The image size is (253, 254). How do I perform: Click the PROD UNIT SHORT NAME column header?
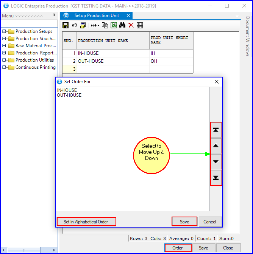pyautogui.click(x=171, y=40)
